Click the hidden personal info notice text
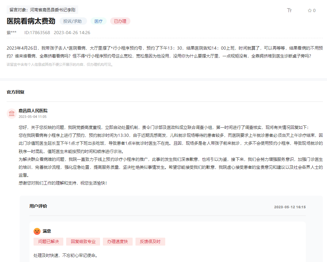Screen dimensions: 327x262 pos(60,64)
